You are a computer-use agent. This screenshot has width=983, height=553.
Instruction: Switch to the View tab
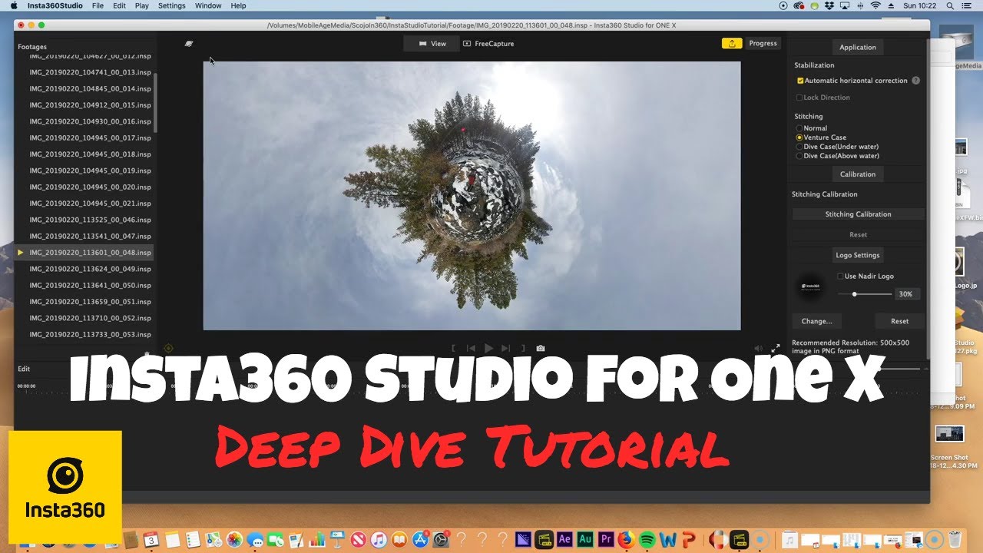pyautogui.click(x=432, y=44)
